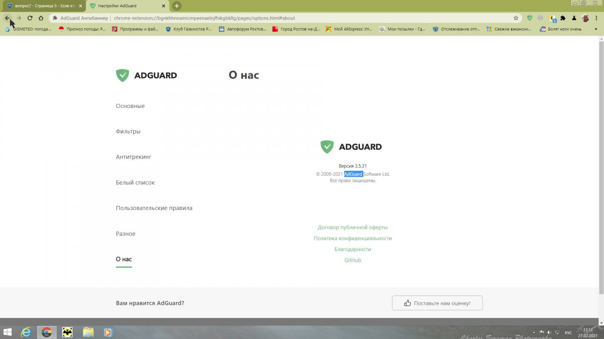Click the Chrome icon in the taskbar
604x339 pixels.
point(46,332)
